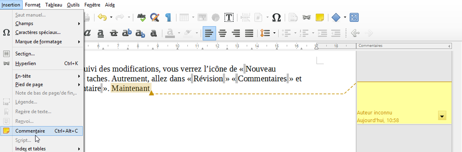This screenshot has width=462, height=152.
Task: Click the increase indent icon
Action: pos(323,33)
